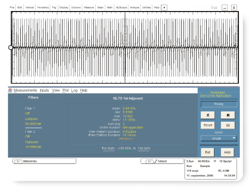Open the Log menu
The width and height of the screenshot is (249, 187).
(x=74, y=90)
